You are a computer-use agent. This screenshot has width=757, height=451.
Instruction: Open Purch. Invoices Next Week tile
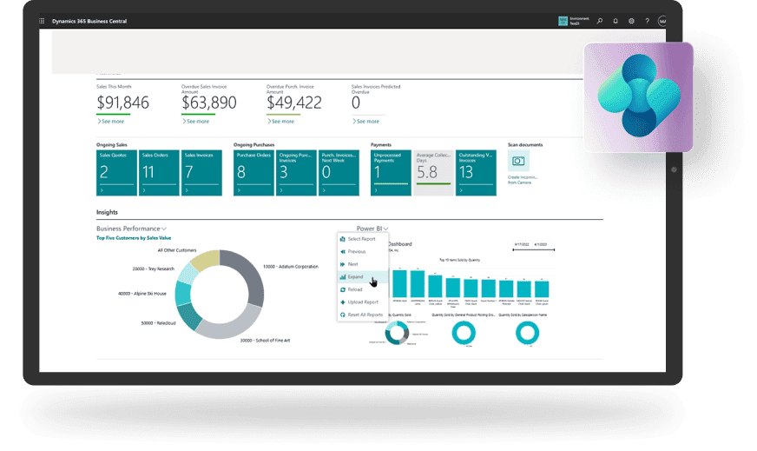pyautogui.click(x=339, y=173)
